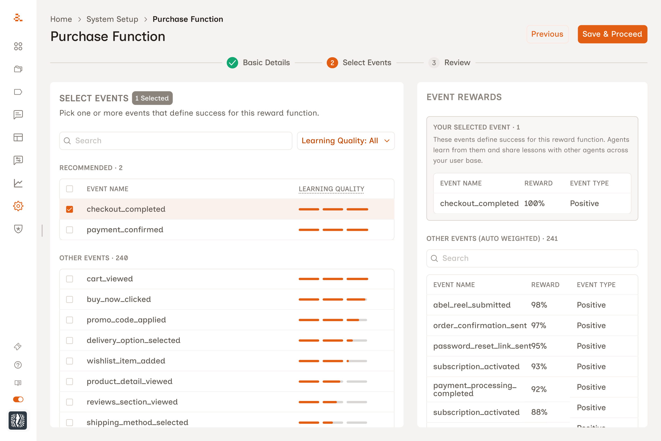This screenshot has height=441, width=661.
Task: Open the apps grid icon in the sidebar
Action: [x=18, y=46]
